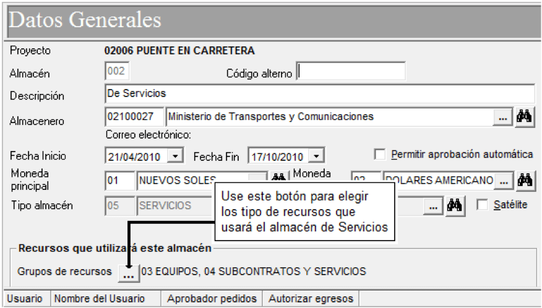Click Aprobador pedidos column header
Screen dimensions: 542x308
pyautogui.click(x=212, y=298)
